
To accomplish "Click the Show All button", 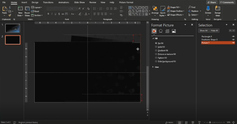I will coord(203,31).
